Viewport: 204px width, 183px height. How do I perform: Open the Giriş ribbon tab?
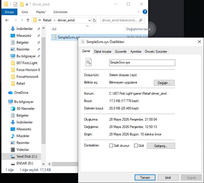pos(25,12)
